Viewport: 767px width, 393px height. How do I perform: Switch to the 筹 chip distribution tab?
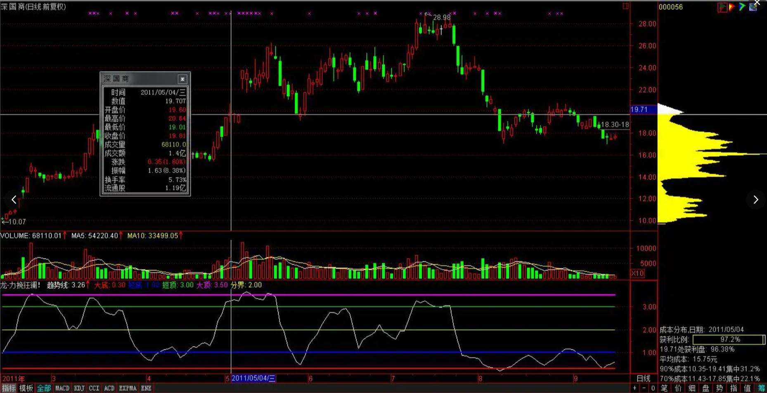coord(761,388)
